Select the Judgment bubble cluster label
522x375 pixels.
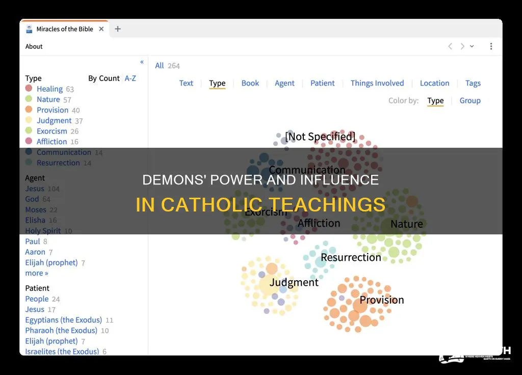(x=294, y=282)
